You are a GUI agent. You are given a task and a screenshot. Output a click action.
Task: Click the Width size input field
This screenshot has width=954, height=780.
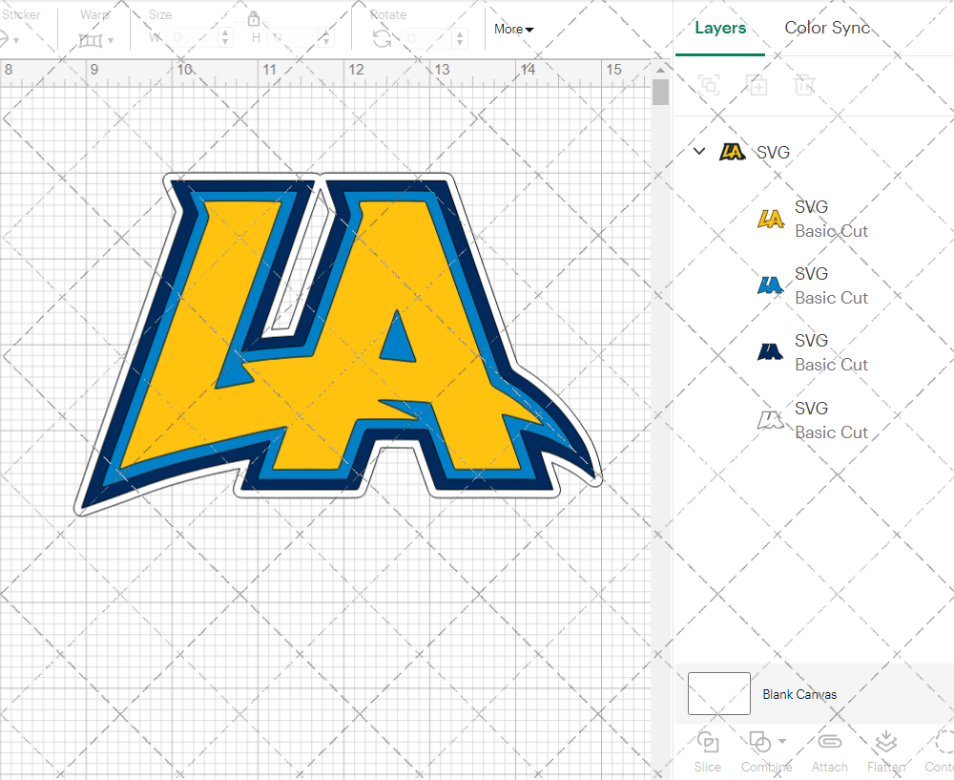(193, 38)
